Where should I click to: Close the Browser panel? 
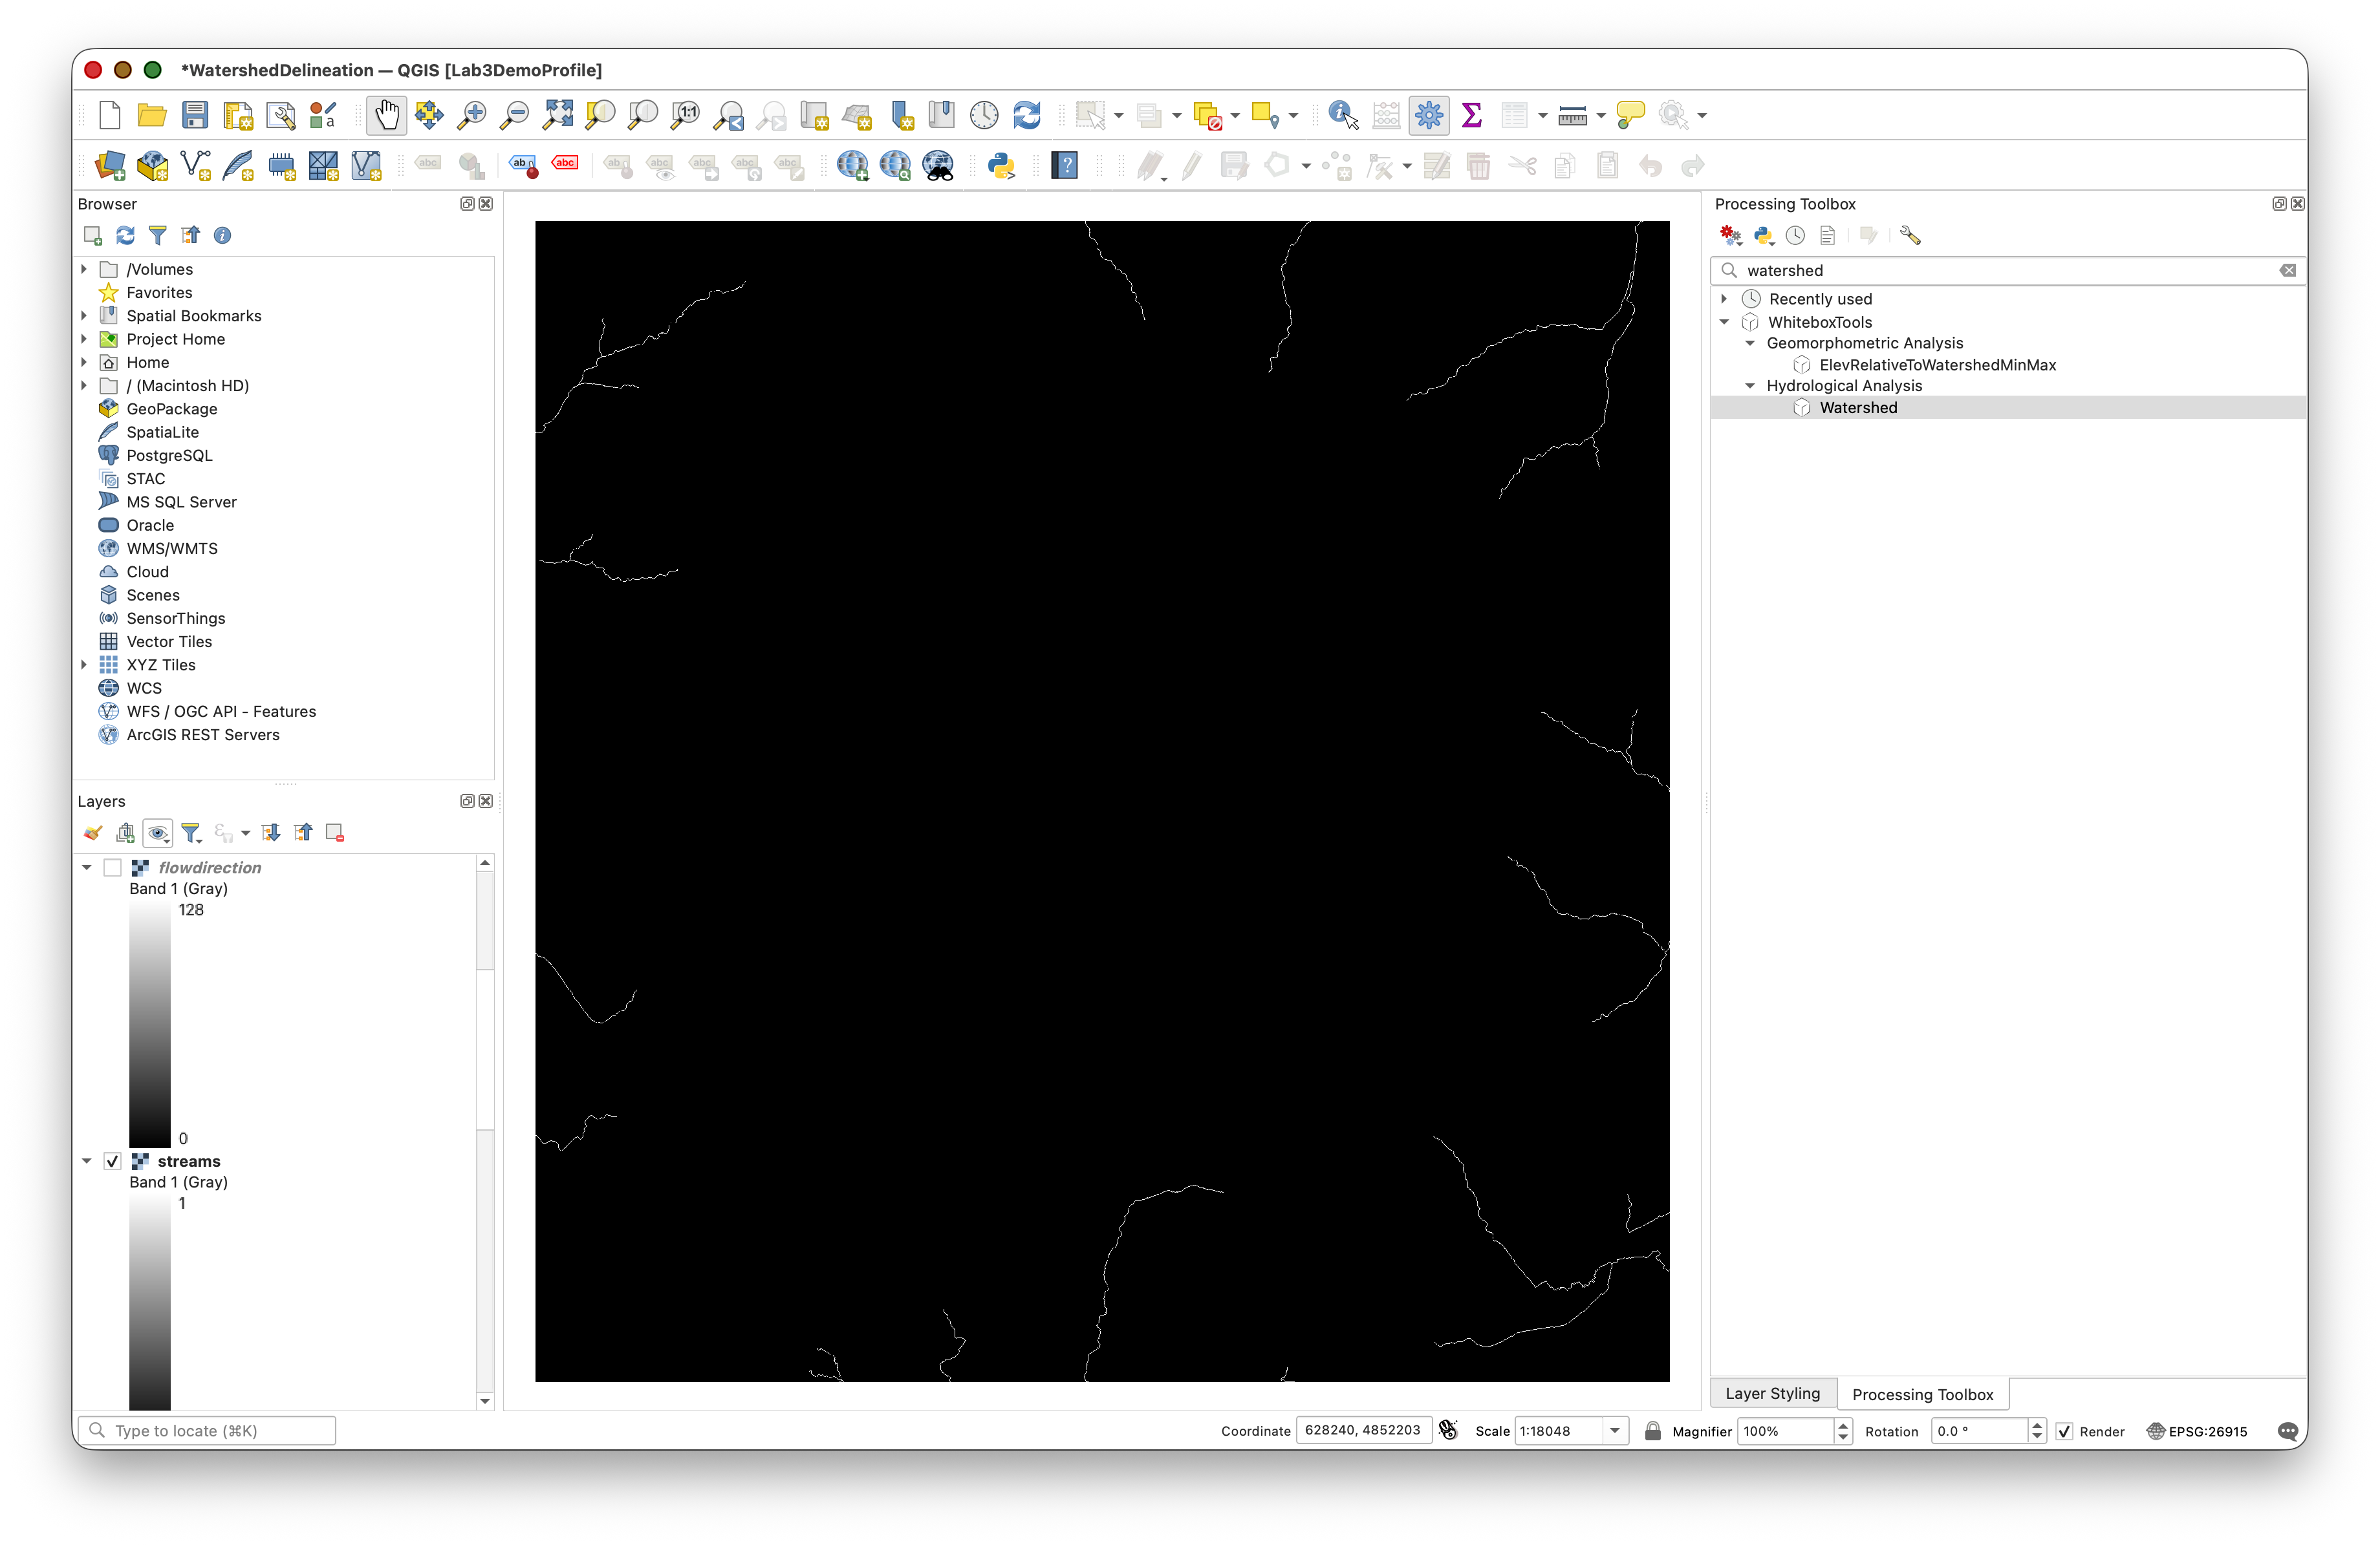click(486, 204)
